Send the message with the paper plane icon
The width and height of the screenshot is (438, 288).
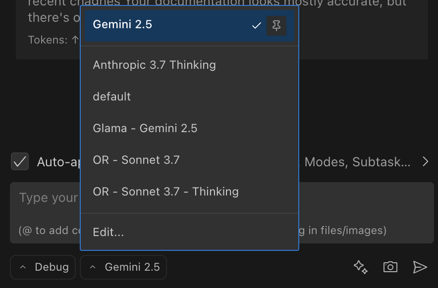point(420,267)
